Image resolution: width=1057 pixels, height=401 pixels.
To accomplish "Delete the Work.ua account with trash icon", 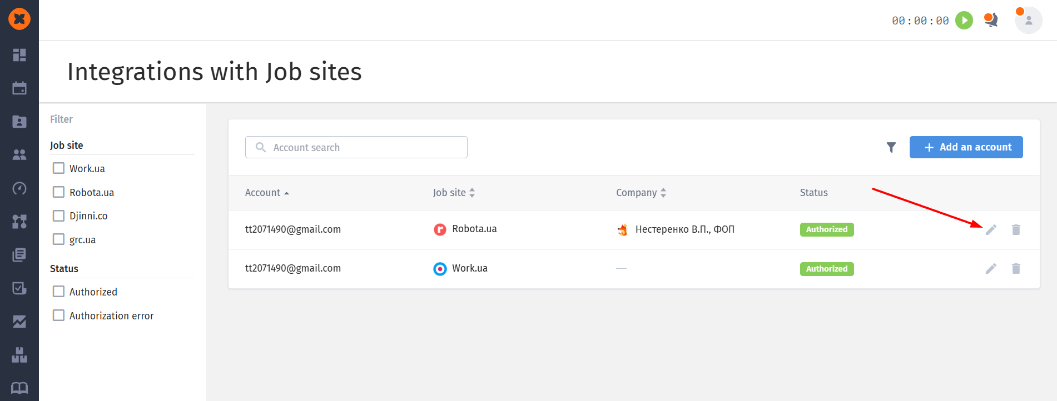I will point(1016,269).
